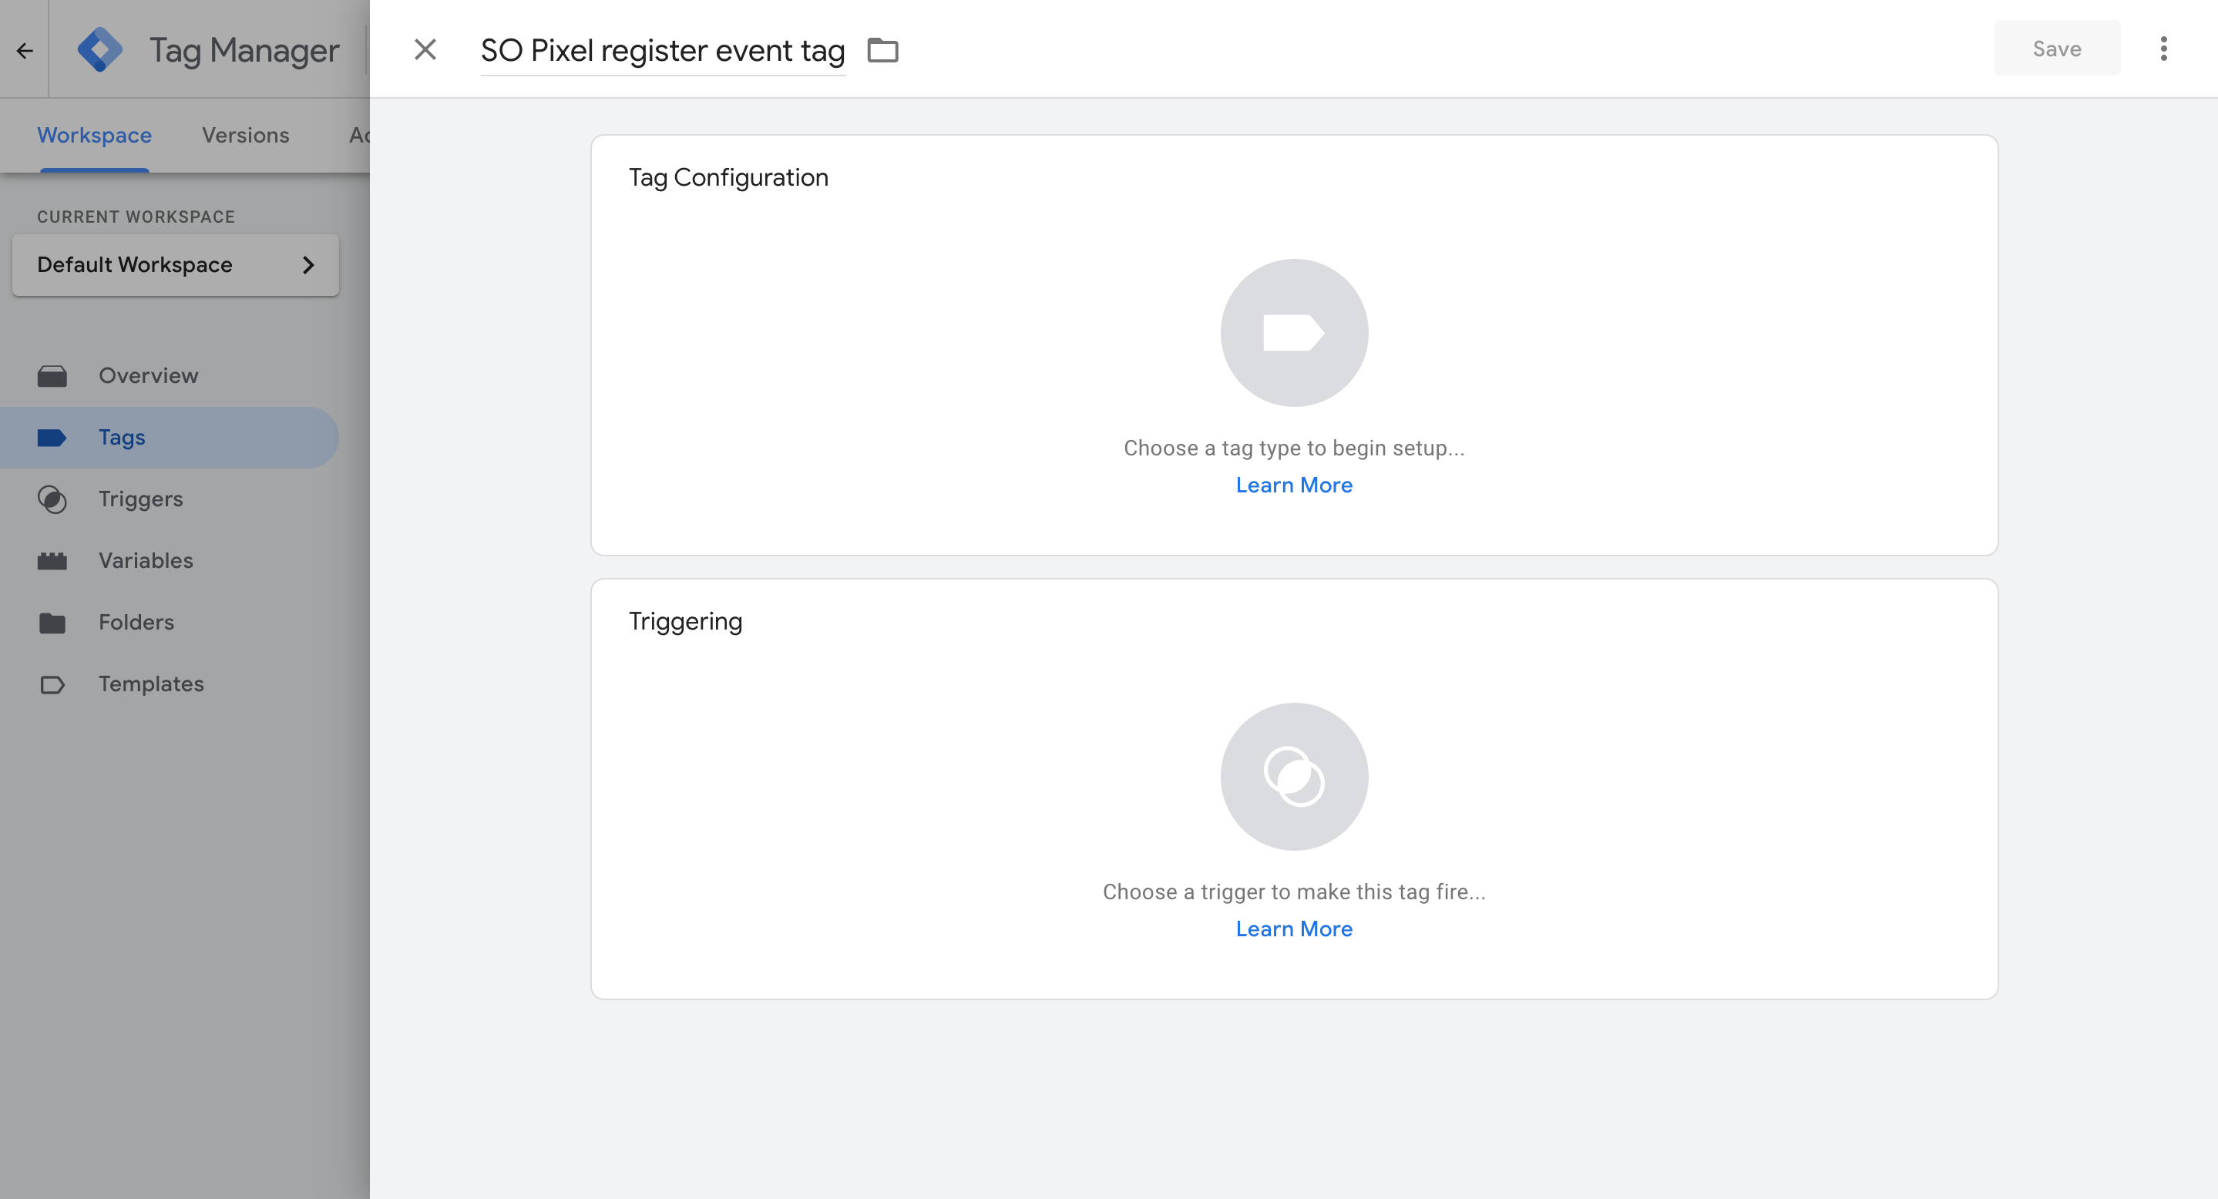The height and width of the screenshot is (1199, 2218).
Task: Expand the Default Workspace selector
Action: (x=176, y=265)
